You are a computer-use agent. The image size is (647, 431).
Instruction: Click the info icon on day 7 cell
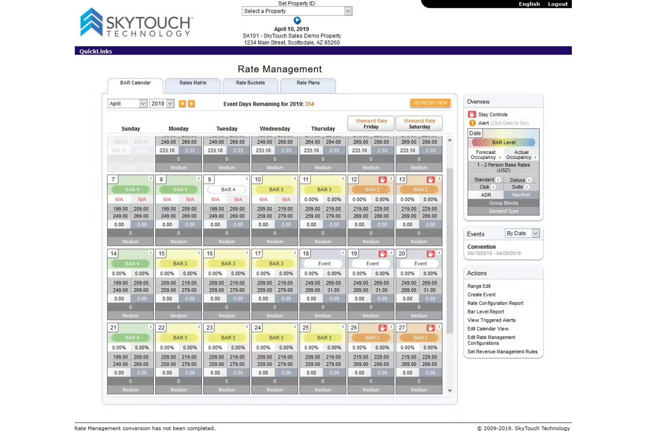tap(151, 178)
